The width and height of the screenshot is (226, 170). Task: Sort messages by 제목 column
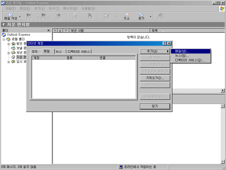coord(187,31)
